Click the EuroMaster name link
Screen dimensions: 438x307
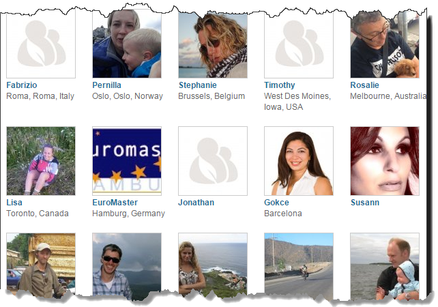115,203
